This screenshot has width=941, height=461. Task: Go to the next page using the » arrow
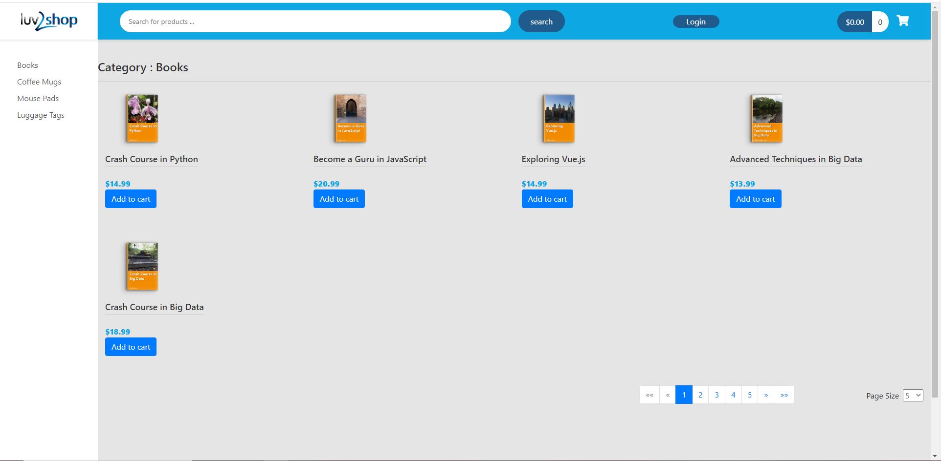pyautogui.click(x=766, y=395)
